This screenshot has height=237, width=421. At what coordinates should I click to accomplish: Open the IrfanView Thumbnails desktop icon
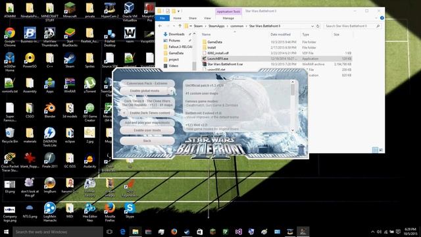click(x=50, y=37)
